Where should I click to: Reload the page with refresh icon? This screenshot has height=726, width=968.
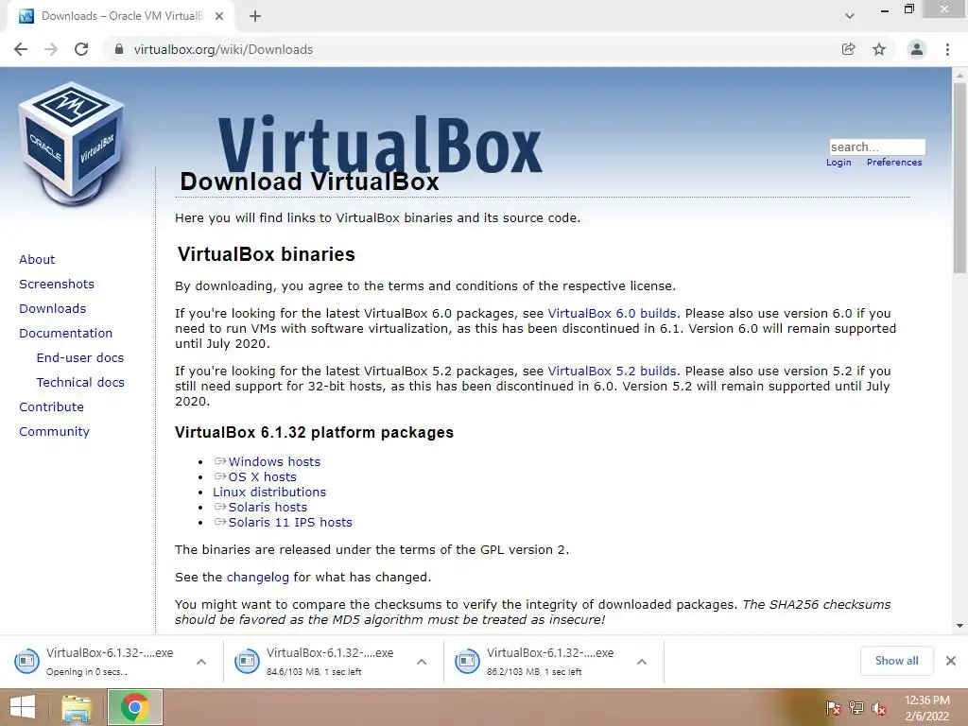[81, 49]
